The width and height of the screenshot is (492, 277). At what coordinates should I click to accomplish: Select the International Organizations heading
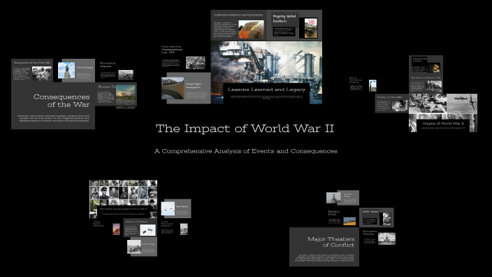(x=171, y=50)
